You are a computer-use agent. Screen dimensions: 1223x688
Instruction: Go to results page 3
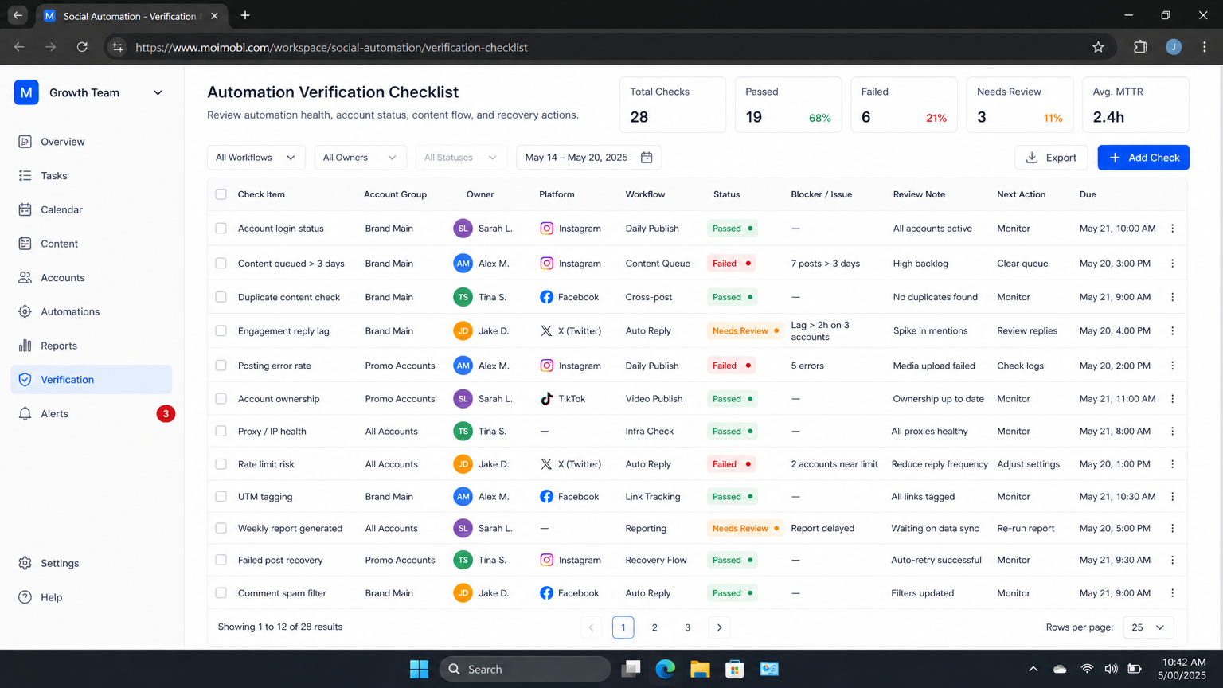pyautogui.click(x=688, y=627)
